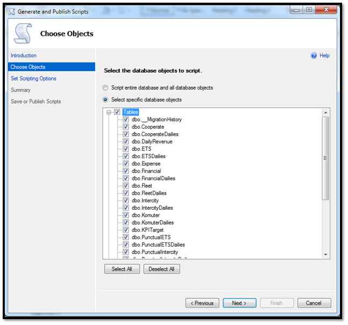Select the dbo.Cooperate row text
The width and height of the screenshot is (348, 325).
pyautogui.click(x=148, y=127)
